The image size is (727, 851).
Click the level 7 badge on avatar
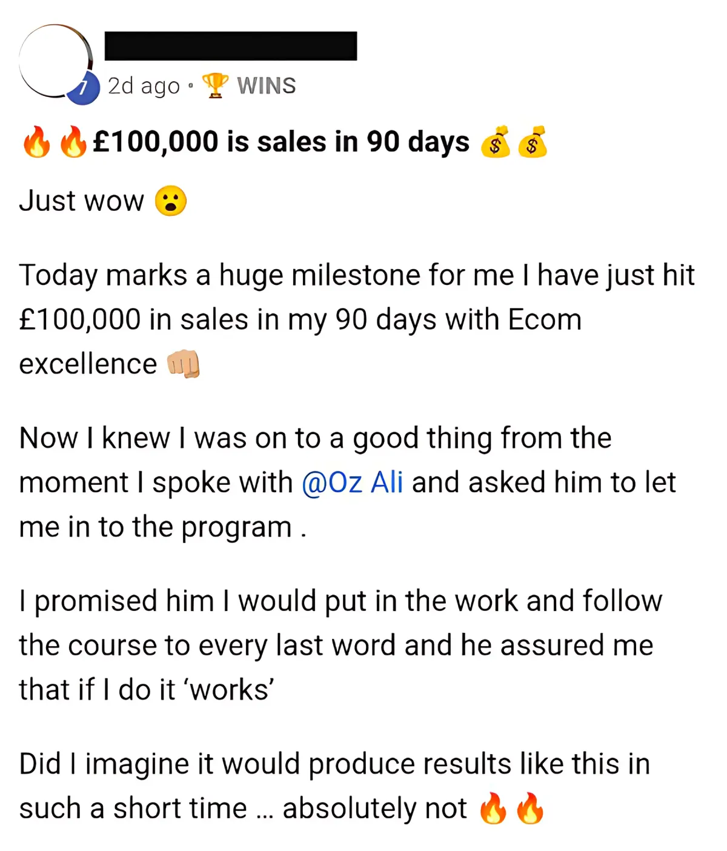[x=85, y=89]
